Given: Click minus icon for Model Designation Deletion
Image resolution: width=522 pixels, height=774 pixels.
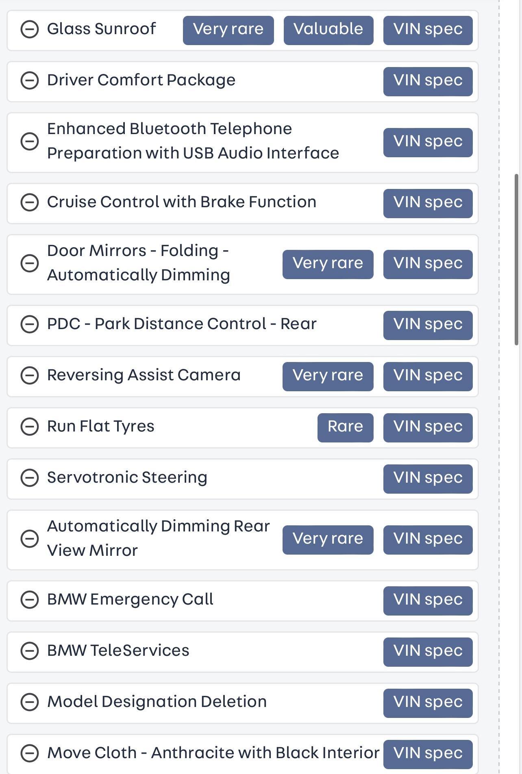Looking at the screenshot, I should (x=30, y=702).
